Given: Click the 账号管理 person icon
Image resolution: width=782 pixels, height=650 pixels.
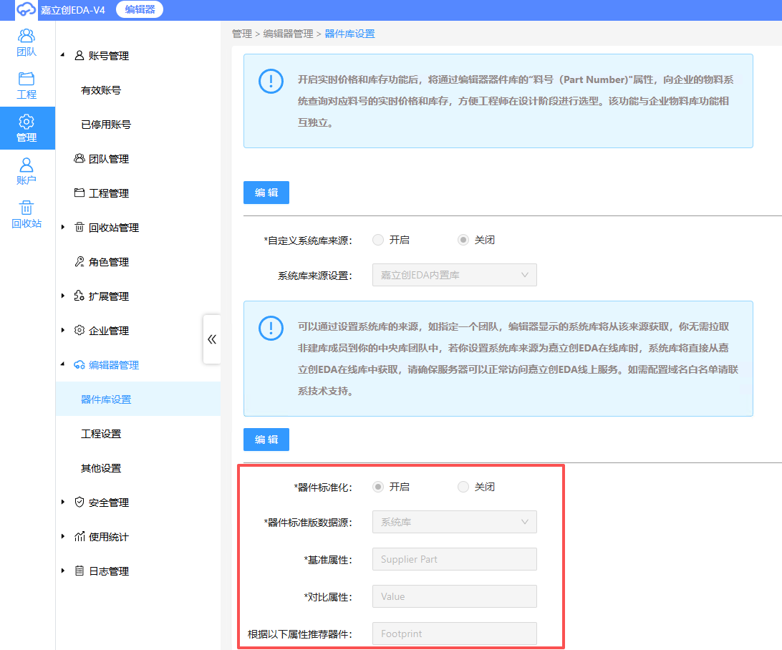Looking at the screenshot, I should (79, 55).
